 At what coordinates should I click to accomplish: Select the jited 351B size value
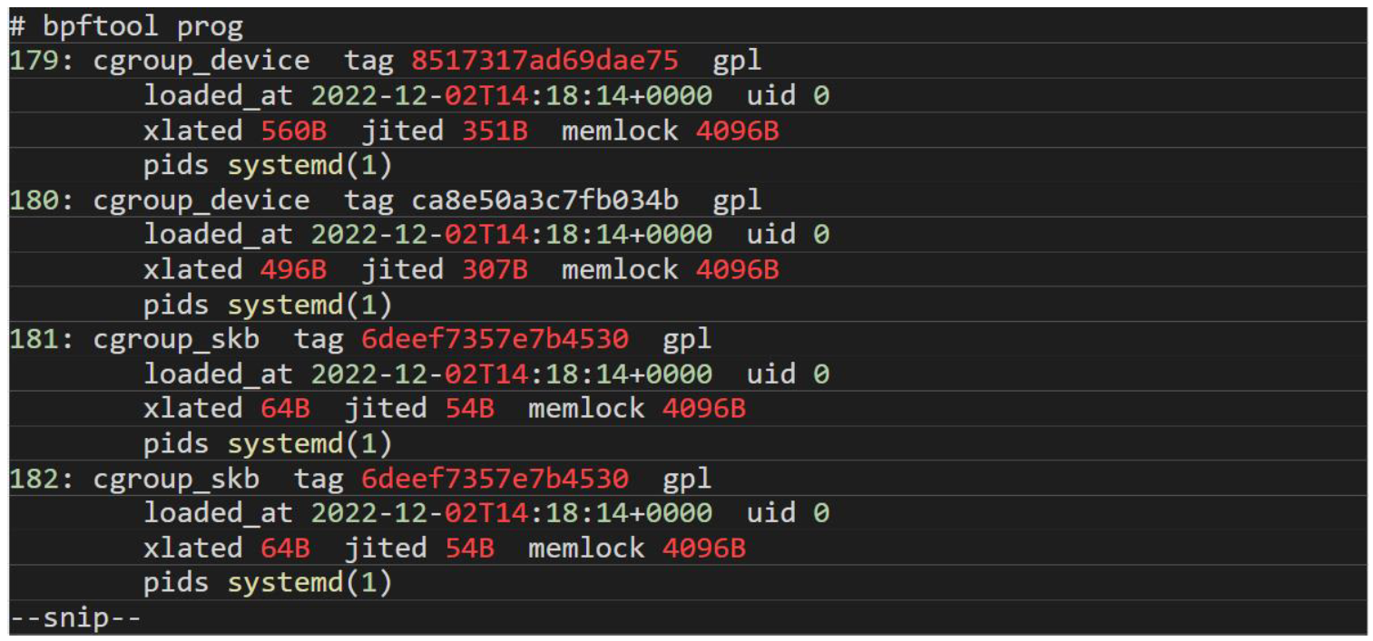pos(495,131)
